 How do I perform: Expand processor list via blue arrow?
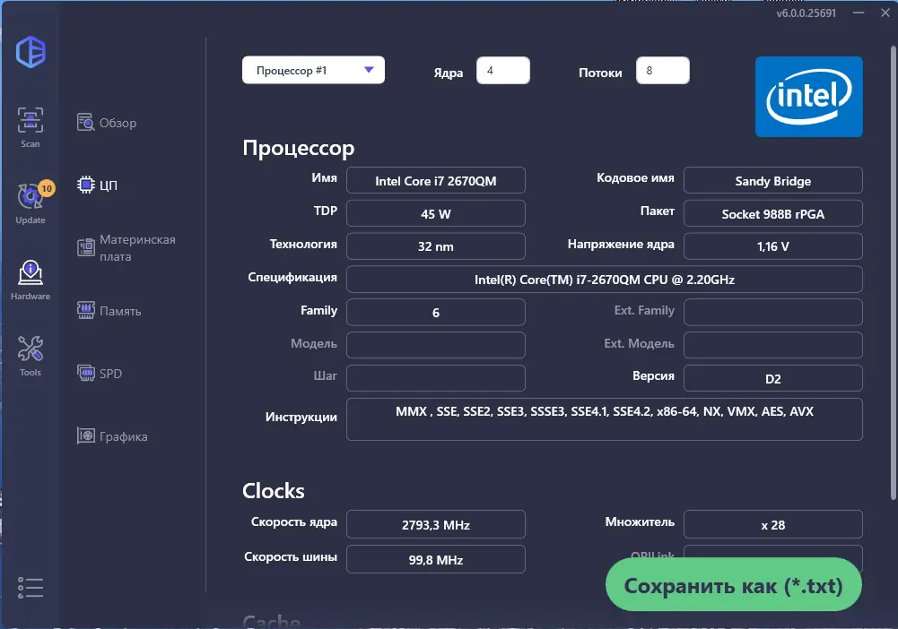click(369, 70)
